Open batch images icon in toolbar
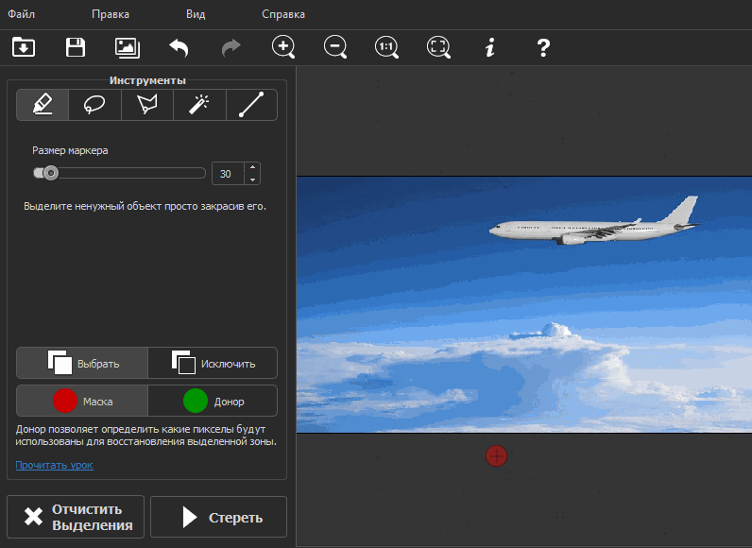 pyautogui.click(x=128, y=47)
